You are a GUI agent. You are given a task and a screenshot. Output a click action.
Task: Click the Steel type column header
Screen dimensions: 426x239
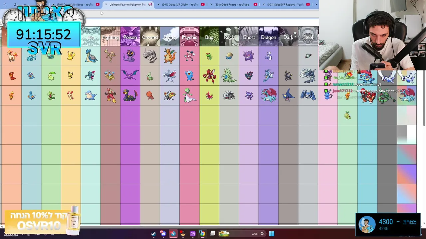click(308, 36)
